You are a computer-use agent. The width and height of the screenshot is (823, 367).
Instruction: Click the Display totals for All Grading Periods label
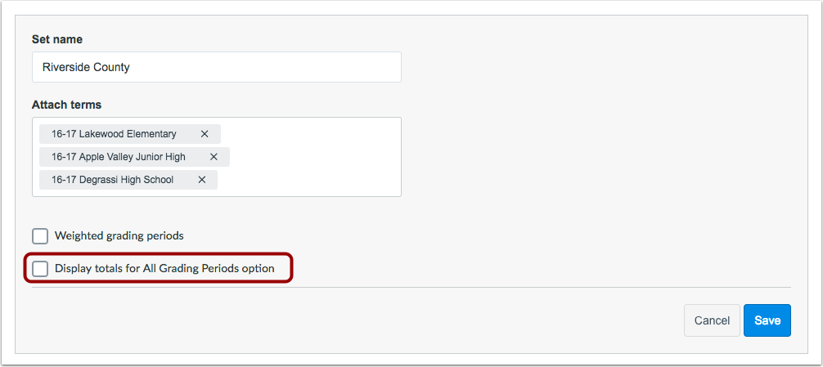(164, 269)
